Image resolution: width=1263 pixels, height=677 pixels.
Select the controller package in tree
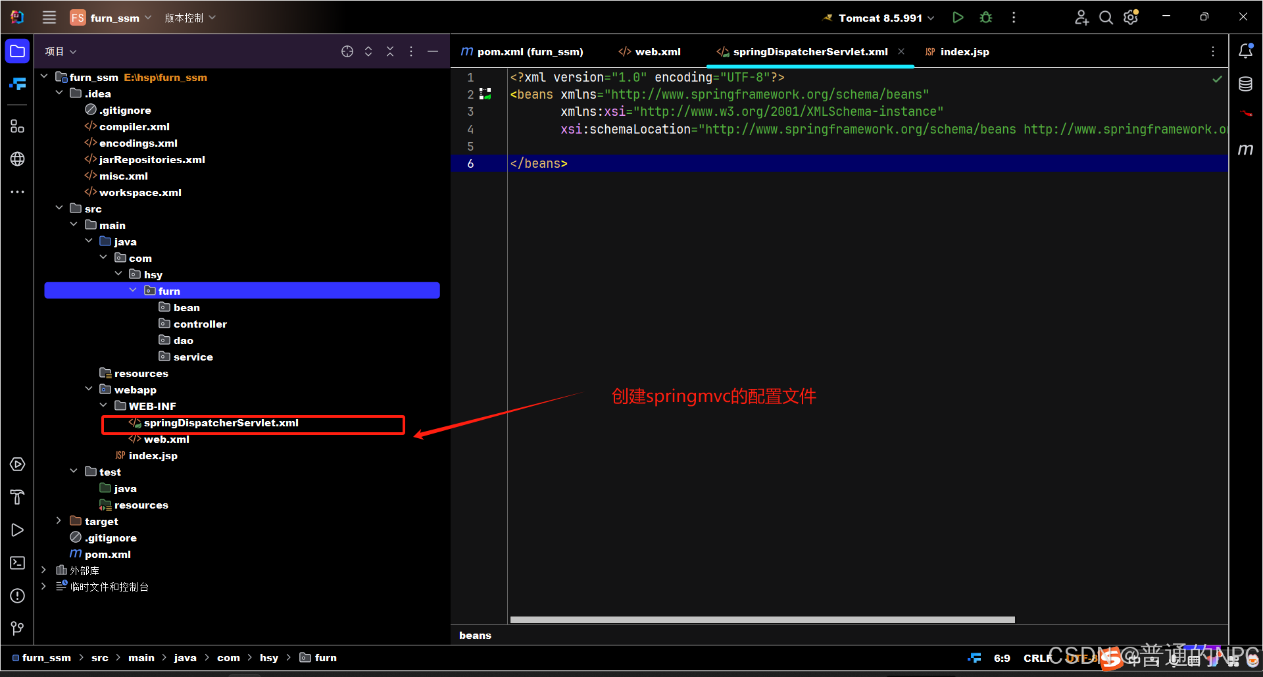(x=200, y=324)
